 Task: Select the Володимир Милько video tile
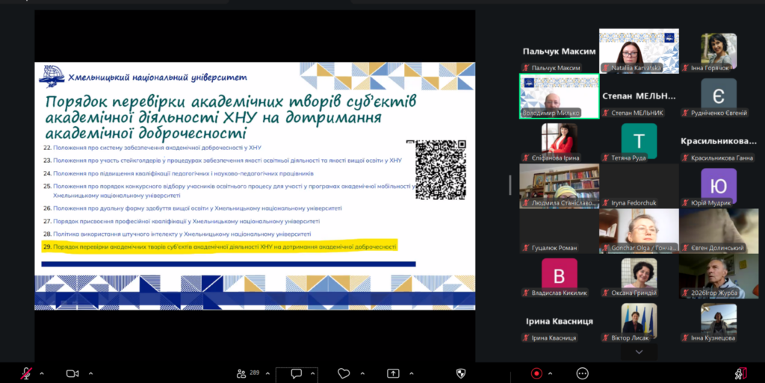pyautogui.click(x=559, y=96)
